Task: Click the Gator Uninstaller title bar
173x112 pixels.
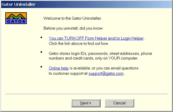Action: click(86, 4)
